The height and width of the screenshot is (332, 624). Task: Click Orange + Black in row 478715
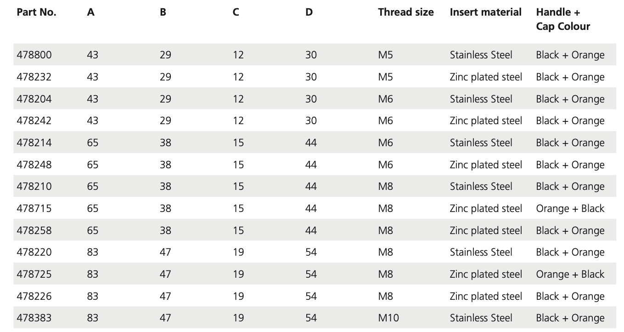click(570, 209)
